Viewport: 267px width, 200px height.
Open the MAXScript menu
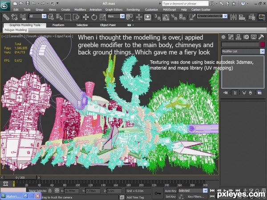[170, 10]
